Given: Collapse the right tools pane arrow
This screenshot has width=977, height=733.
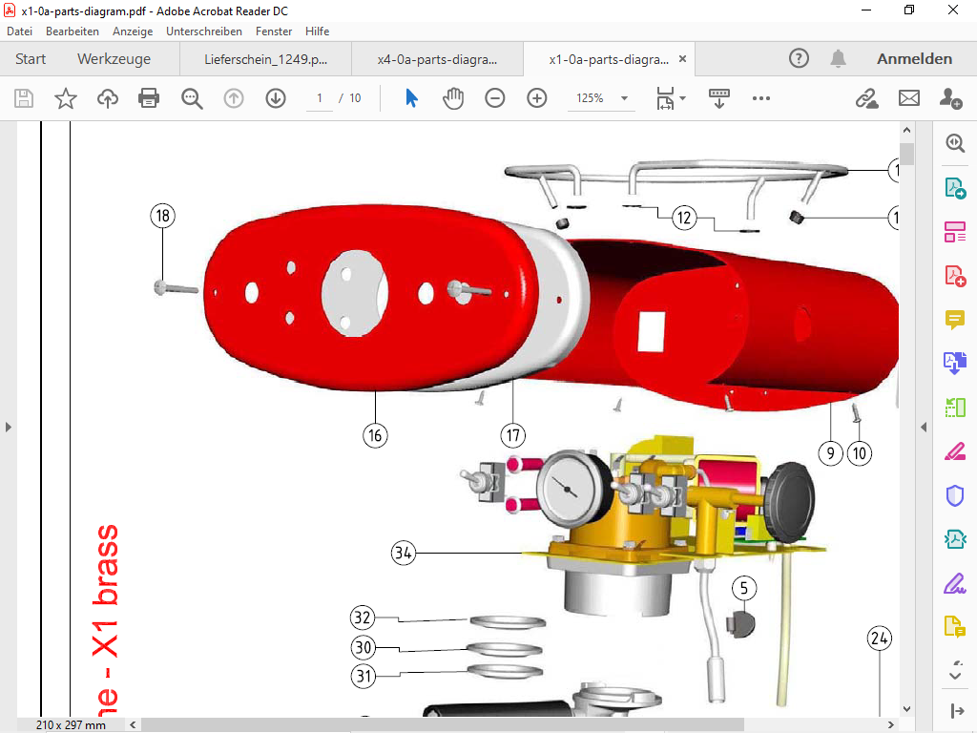Looking at the screenshot, I should 924,427.
